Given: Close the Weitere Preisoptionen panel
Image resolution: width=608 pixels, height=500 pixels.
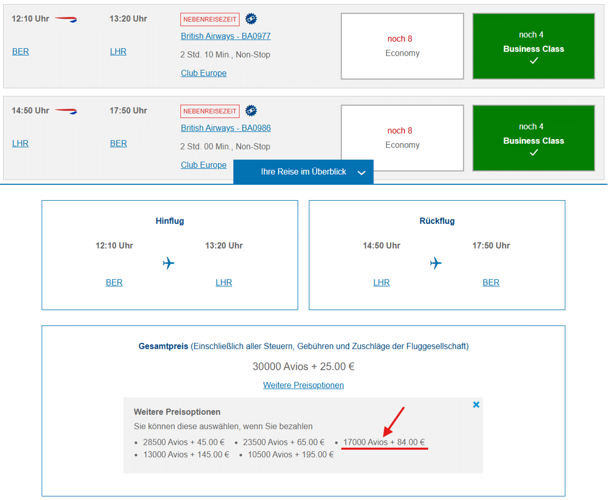Looking at the screenshot, I should 476,404.
